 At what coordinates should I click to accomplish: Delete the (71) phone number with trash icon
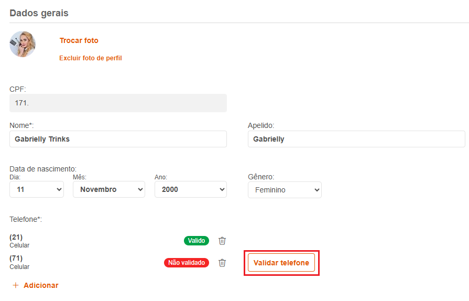click(222, 263)
